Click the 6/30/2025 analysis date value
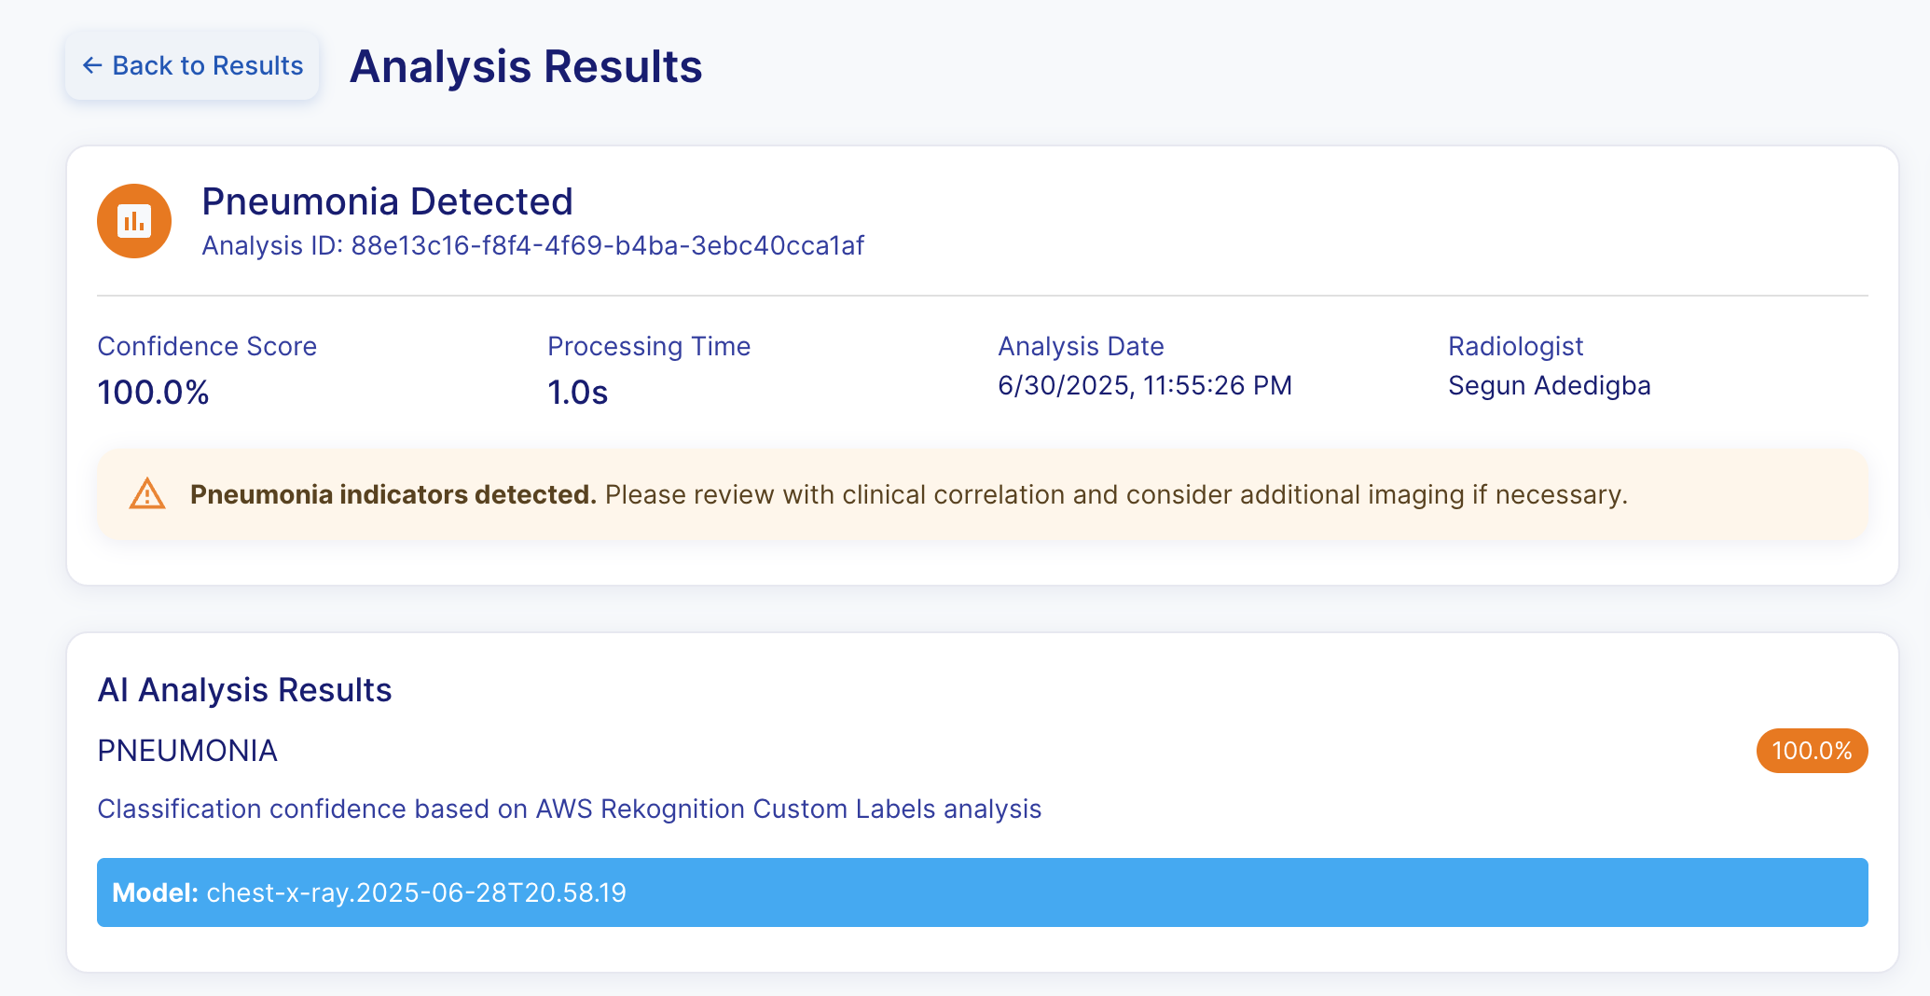Image resolution: width=1930 pixels, height=996 pixels. 1145,385
